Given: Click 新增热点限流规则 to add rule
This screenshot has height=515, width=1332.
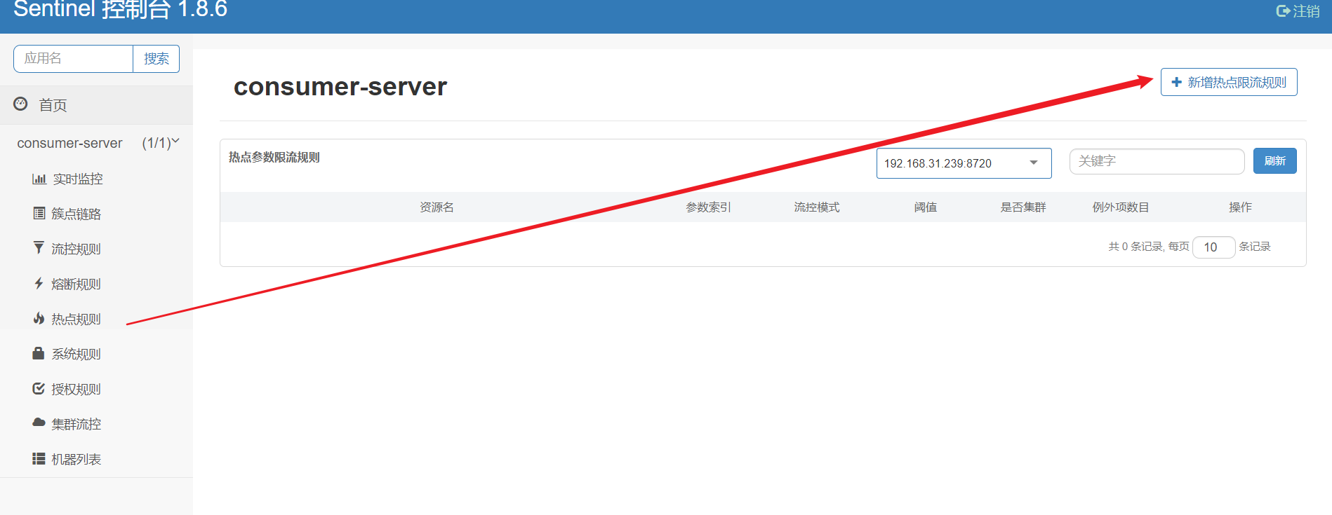Looking at the screenshot, I should pos(1229,82).
